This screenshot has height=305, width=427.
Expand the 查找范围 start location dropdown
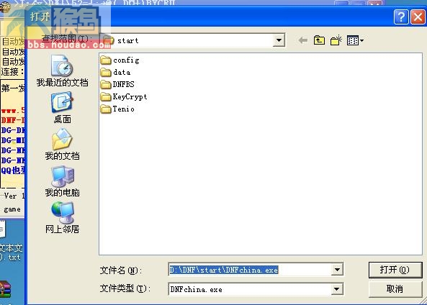tap(279, 40)
